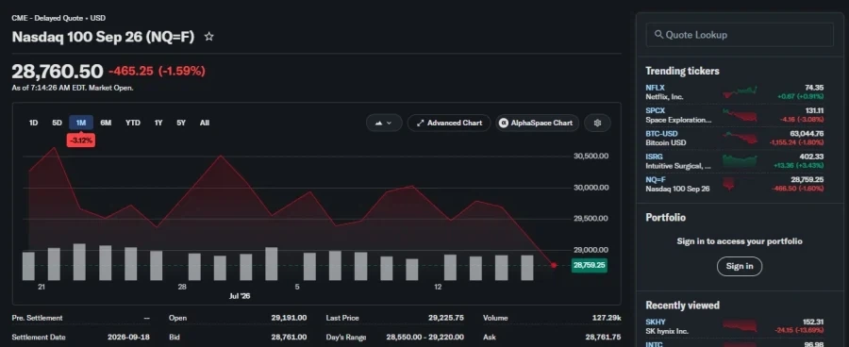
Task: Open the chart type dropdown
Action: coord(384,123)
